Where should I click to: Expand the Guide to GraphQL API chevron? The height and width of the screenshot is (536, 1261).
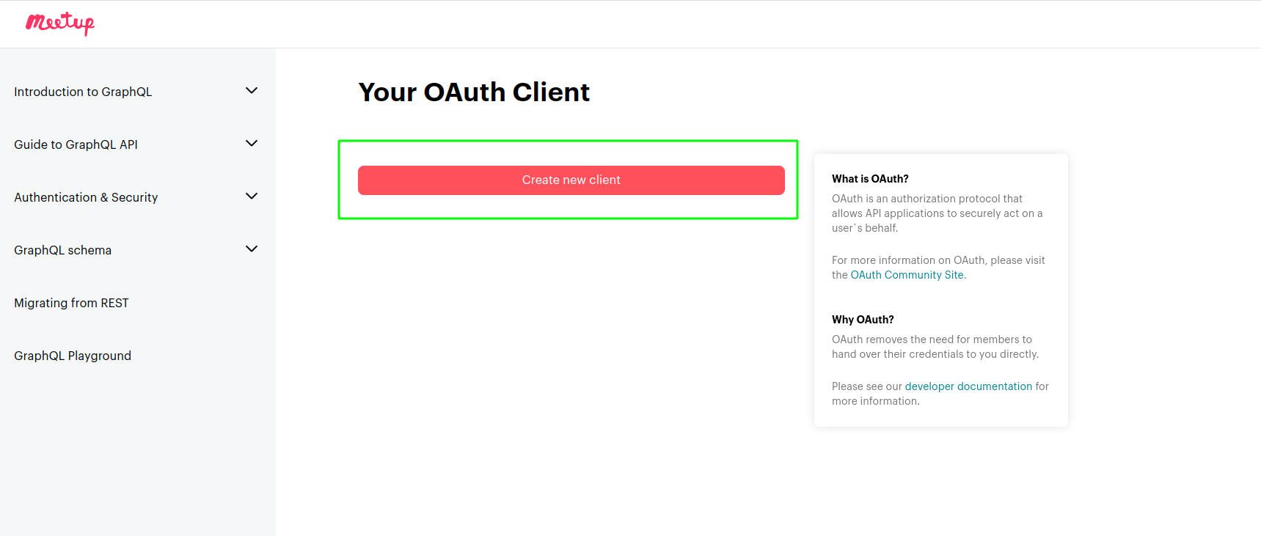pos(252,144)
